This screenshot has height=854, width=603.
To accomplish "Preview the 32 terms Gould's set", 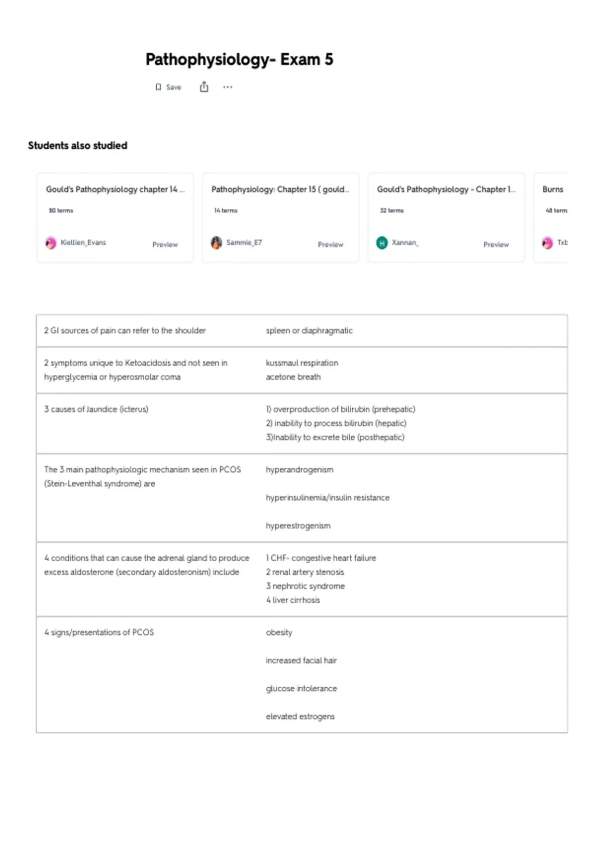I will click(x=496, y=245).
